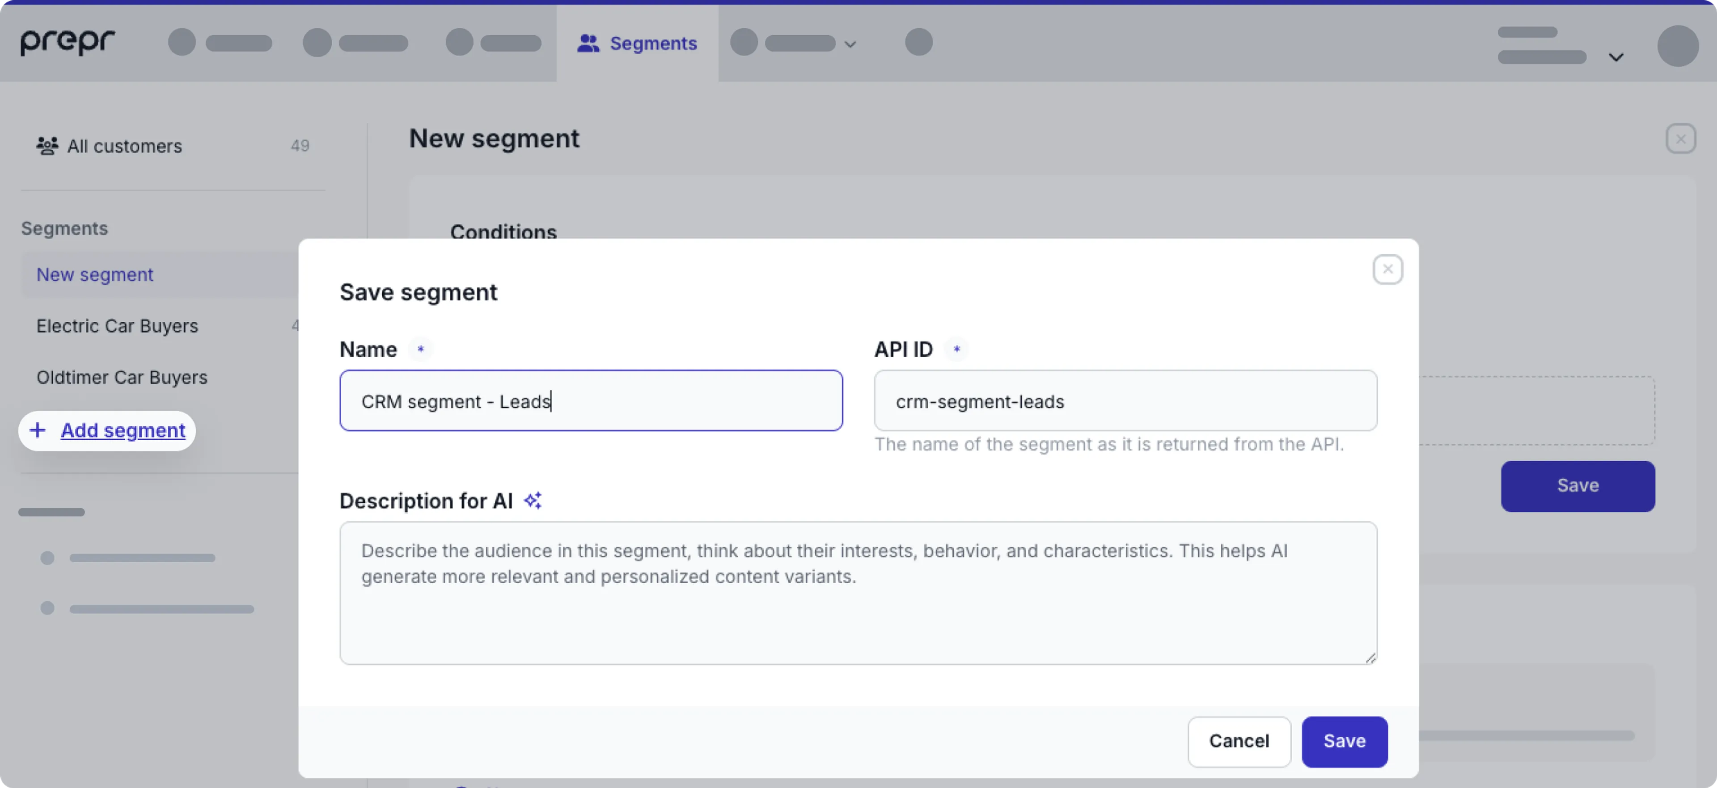
Task: Click the Name field containing CRM segment - Leads
Action: click(591, 400)
